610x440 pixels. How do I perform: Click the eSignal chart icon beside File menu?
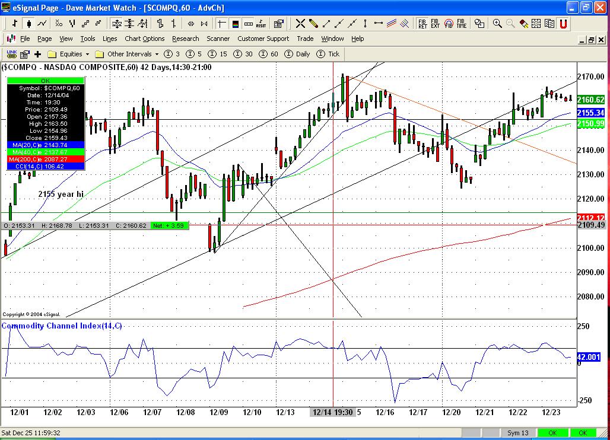click(x=11, y=39)
